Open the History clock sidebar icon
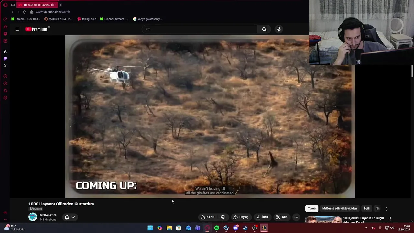 click(x=5, y=83)
